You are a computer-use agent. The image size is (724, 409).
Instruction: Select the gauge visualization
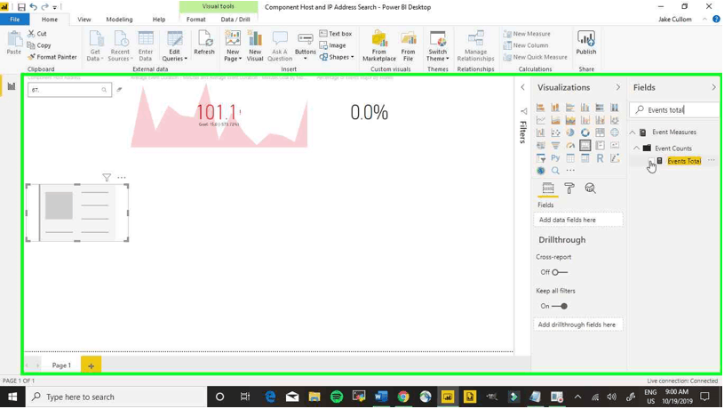[570, 145]
